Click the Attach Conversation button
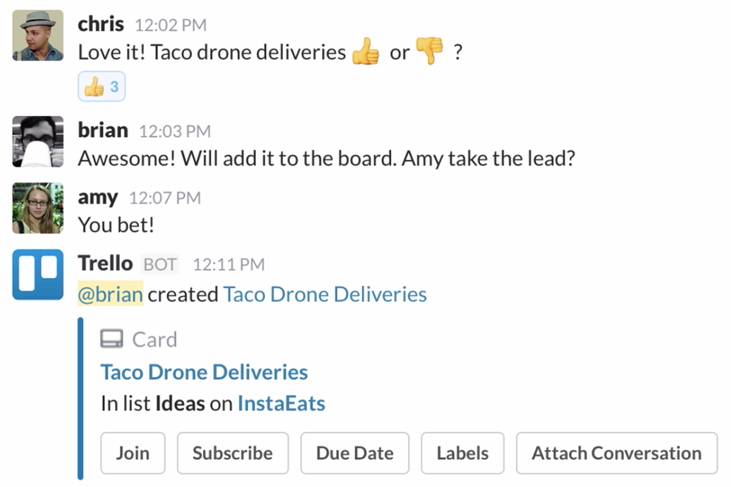Image resolution: width=731 pixels, height=487 pixels. pos(615,453)
